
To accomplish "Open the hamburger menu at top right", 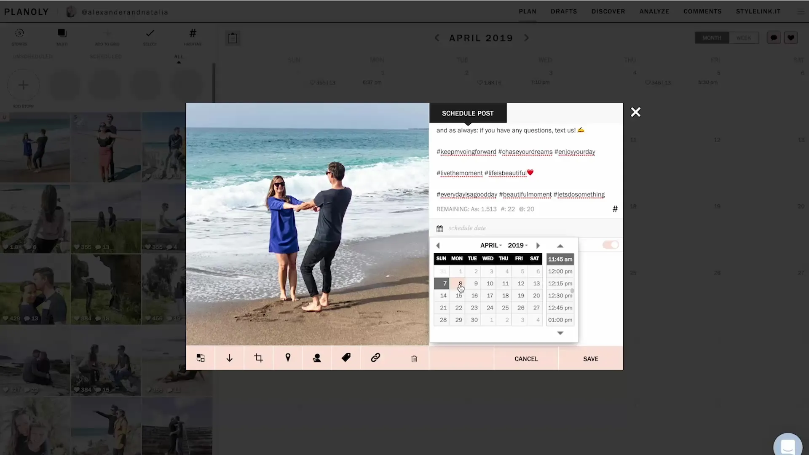I will coord(801,12).
